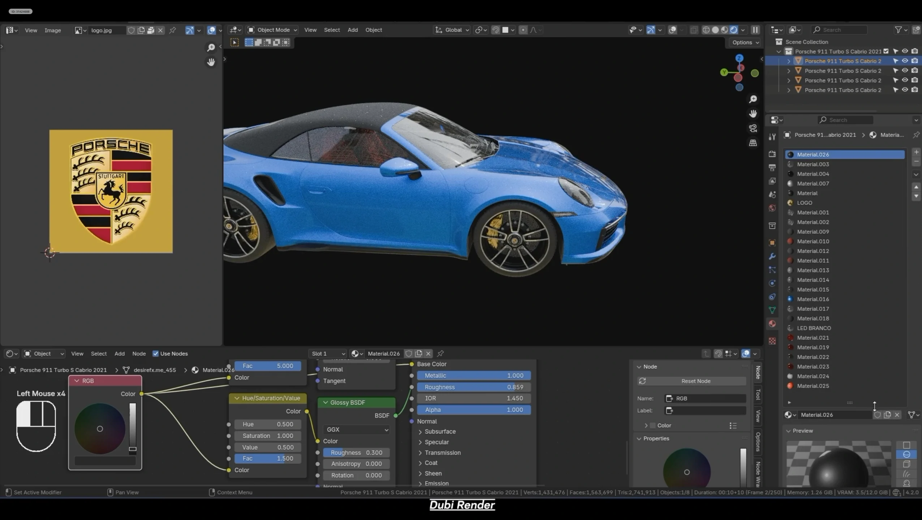Viewport: 922px width, 520px height.
Task: Open the Texture properties checker icon
Action: (772, 341)
